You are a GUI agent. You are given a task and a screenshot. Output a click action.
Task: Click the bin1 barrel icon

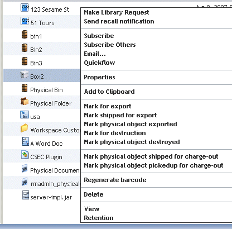coord(25,35)
